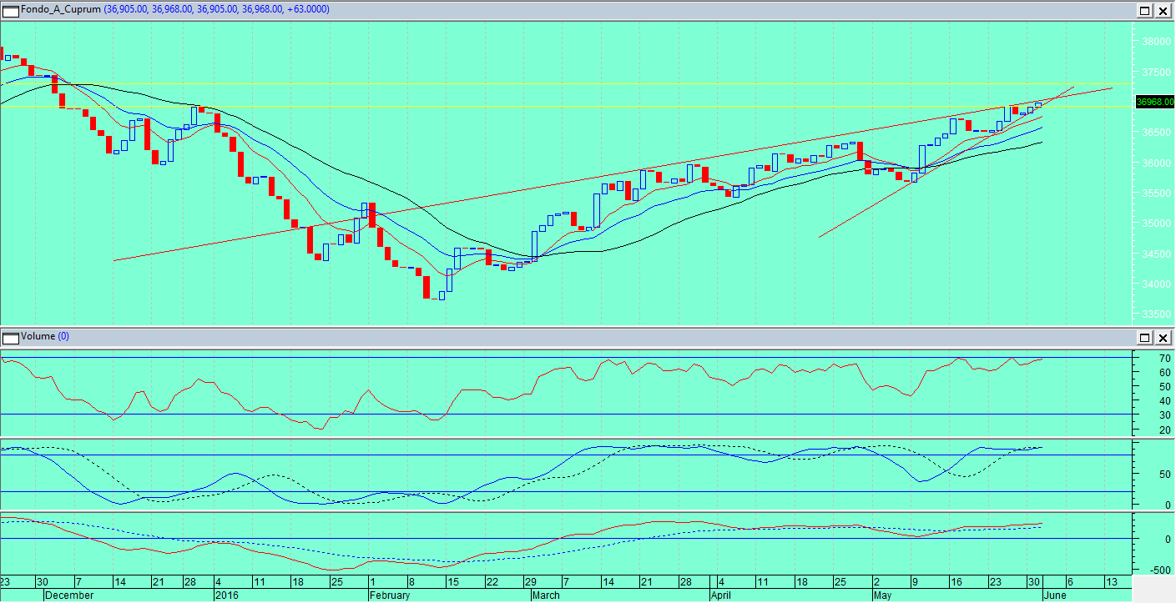Click the day 13 tick label in June

coord(1111,581)
